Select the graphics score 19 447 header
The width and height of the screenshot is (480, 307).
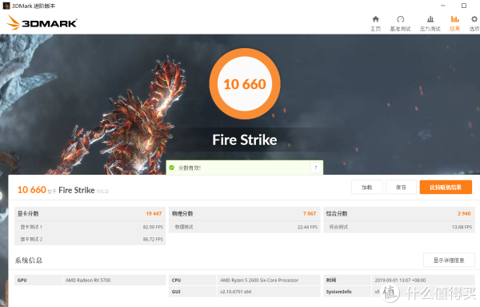click(90, 213)
